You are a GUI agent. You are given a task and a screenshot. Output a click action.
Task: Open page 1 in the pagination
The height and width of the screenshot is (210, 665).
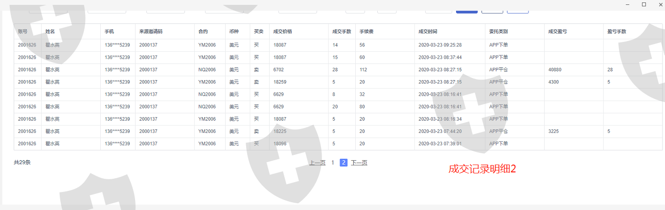click(333, 163)
